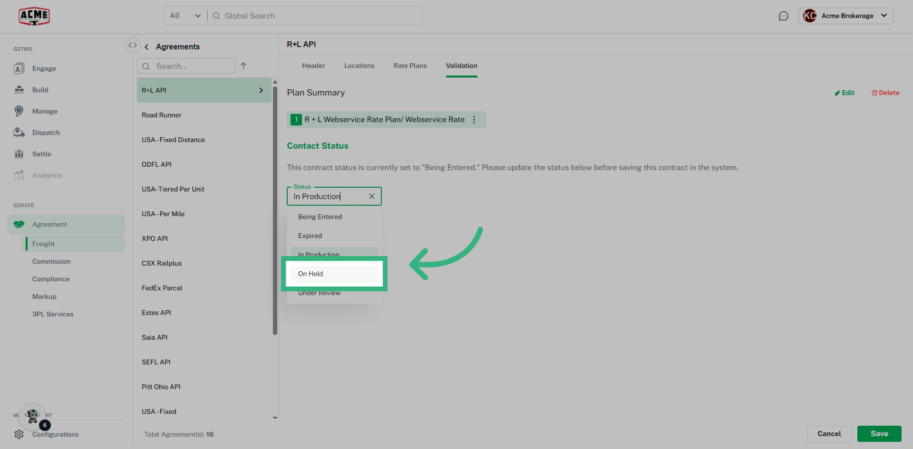The height and width of the screenshot is (449, 913).
Task: Open the Manage section in the sidebar
Action: [x=45, y=111]
